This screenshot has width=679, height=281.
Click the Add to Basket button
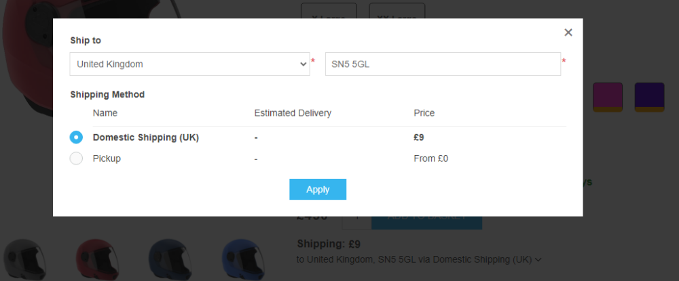click(x=426, y=222)
